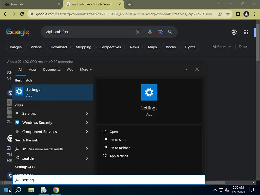Select the Component Services app result
Screen dimensions: 260x195
point(48,132)
